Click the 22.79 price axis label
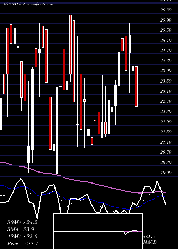 click(166, 101)
